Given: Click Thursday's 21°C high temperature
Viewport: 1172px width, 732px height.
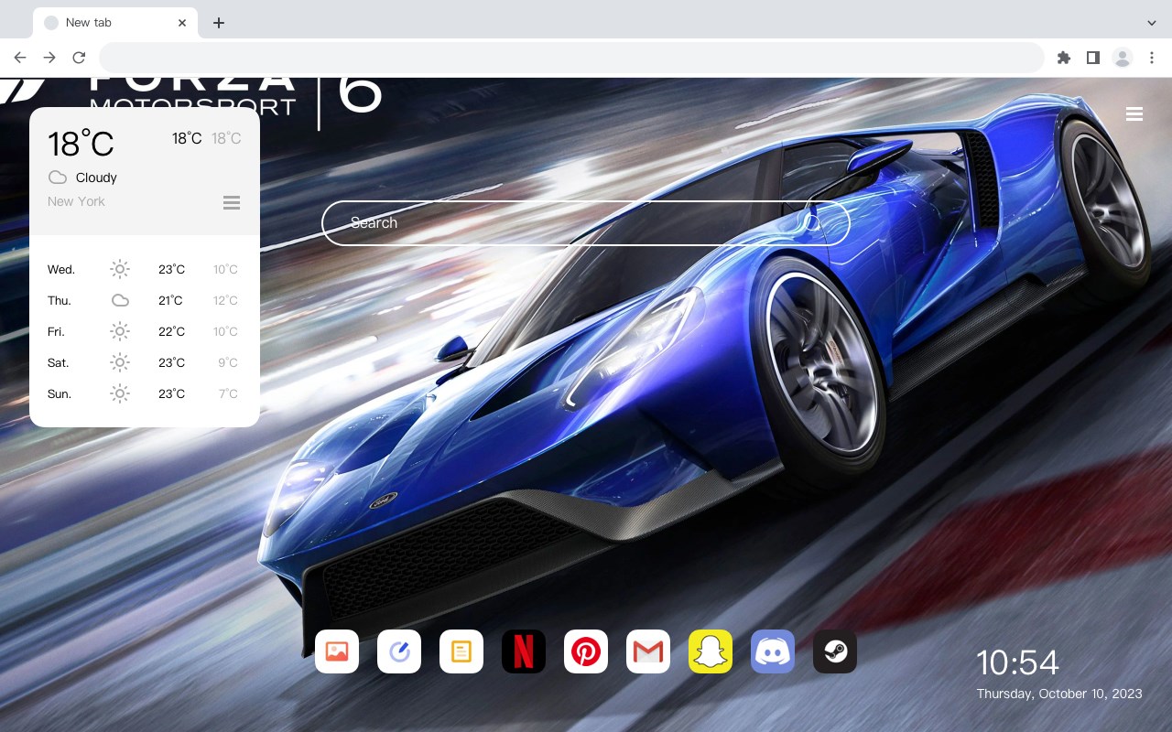Looking at the screenshot, I should click(170, 300).
